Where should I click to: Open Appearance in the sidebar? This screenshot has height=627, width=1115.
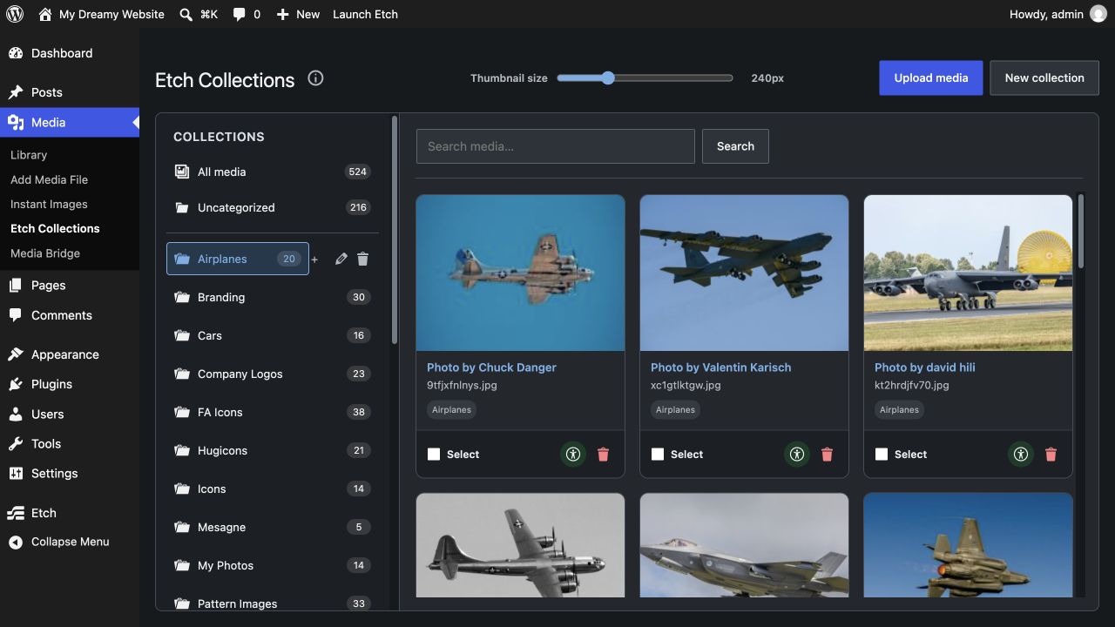70,354
